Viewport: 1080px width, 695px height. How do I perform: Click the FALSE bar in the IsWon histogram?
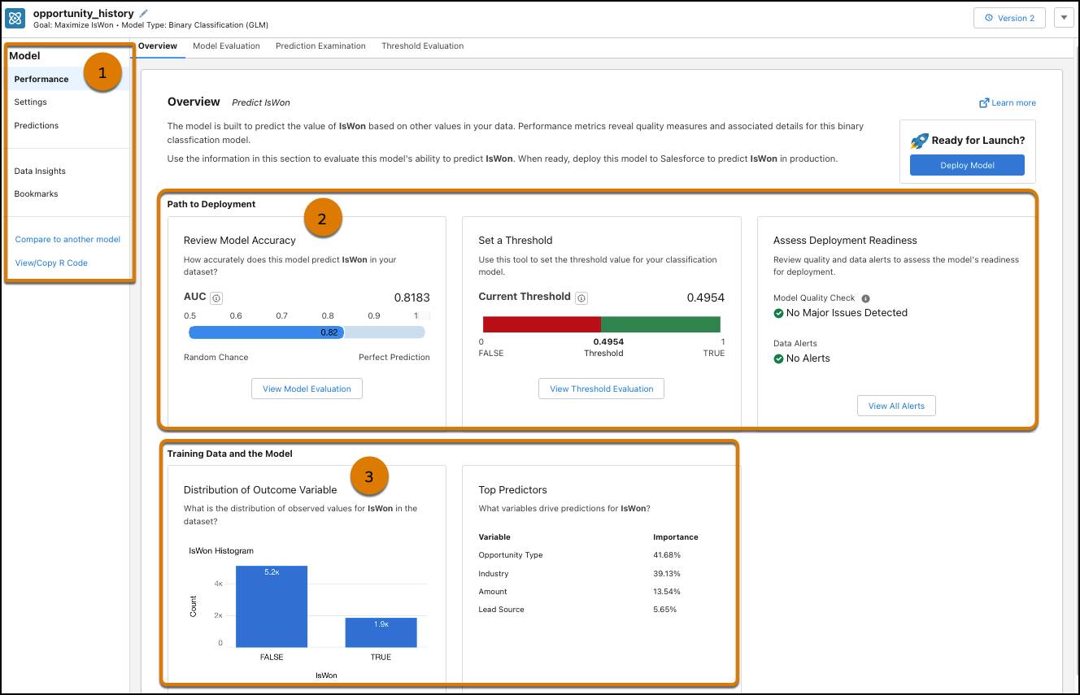[x=271, y=606]
